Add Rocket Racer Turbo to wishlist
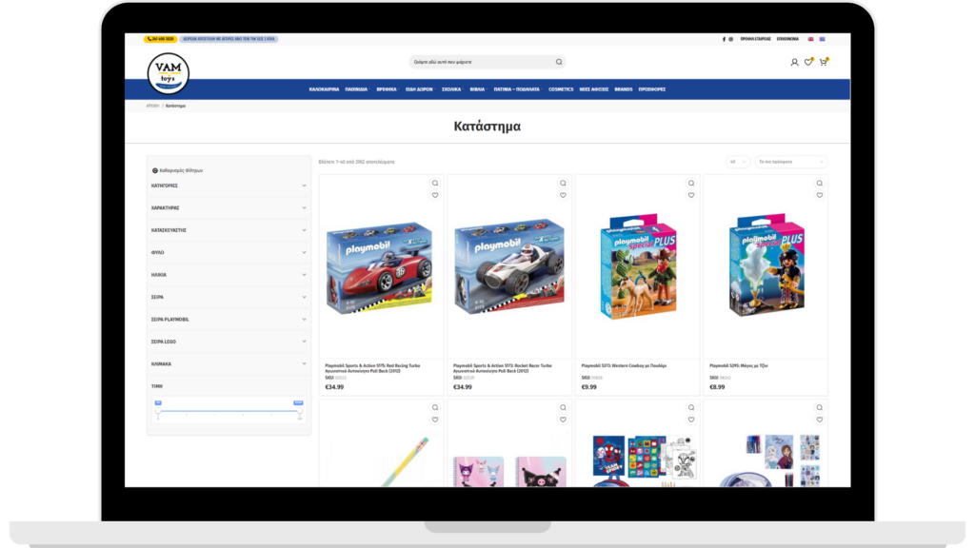The image size is (975, 548). click(x=564, y=195)
